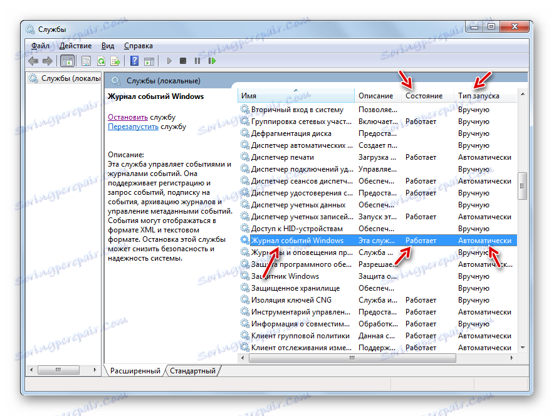554x416 pixels.
Task: Click gear icon of Изоляция ключей CNG
Action: 245,300
